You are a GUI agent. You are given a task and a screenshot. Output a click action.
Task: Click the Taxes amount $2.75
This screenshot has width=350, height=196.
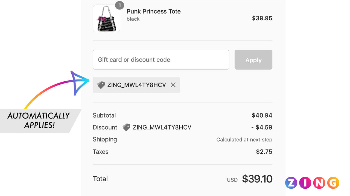(264, 152)
